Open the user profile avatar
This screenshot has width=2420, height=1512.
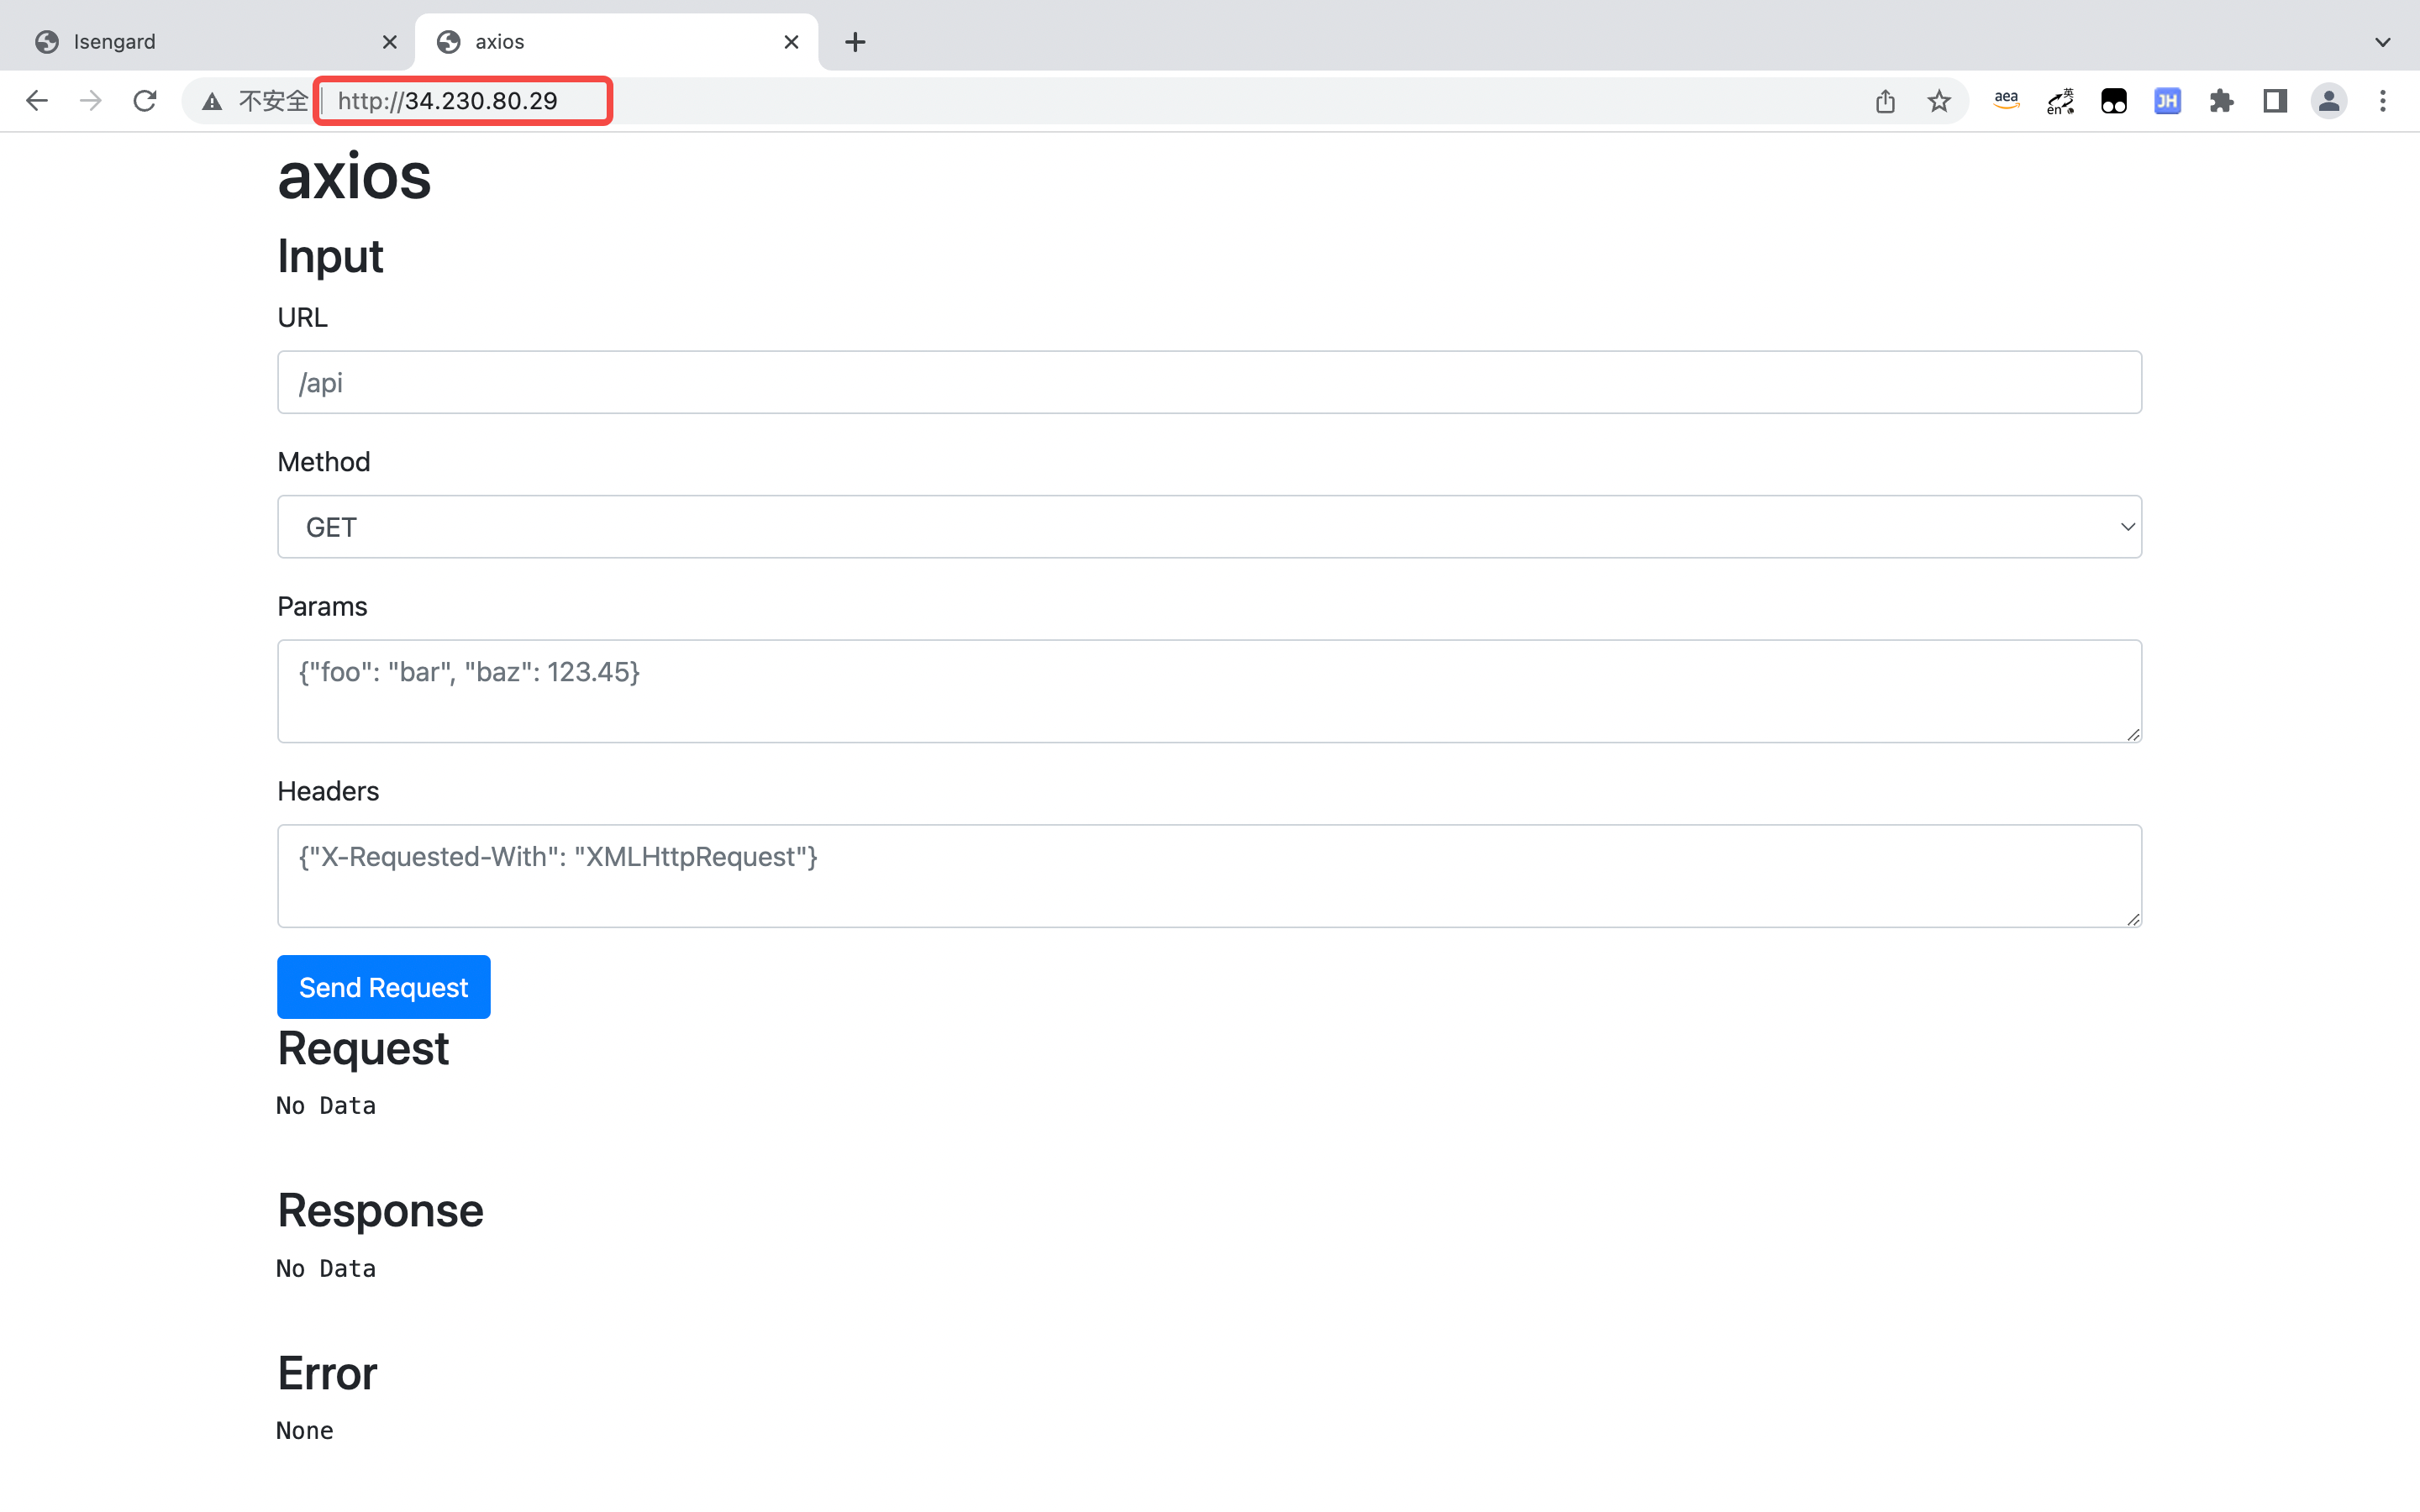click(x=2329, y=101)
